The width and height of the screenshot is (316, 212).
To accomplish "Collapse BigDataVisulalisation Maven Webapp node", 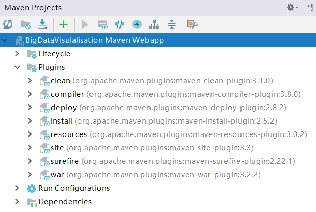I will pyautogui.click(x=5, y=40).
